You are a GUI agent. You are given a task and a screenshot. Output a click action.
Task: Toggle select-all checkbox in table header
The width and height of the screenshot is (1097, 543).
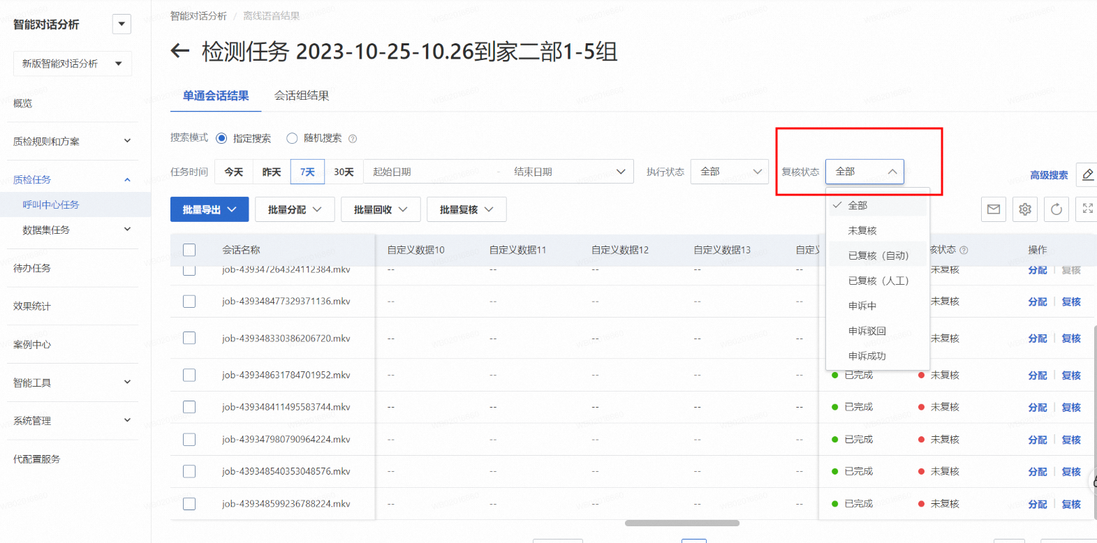click(x=189, y=250)
